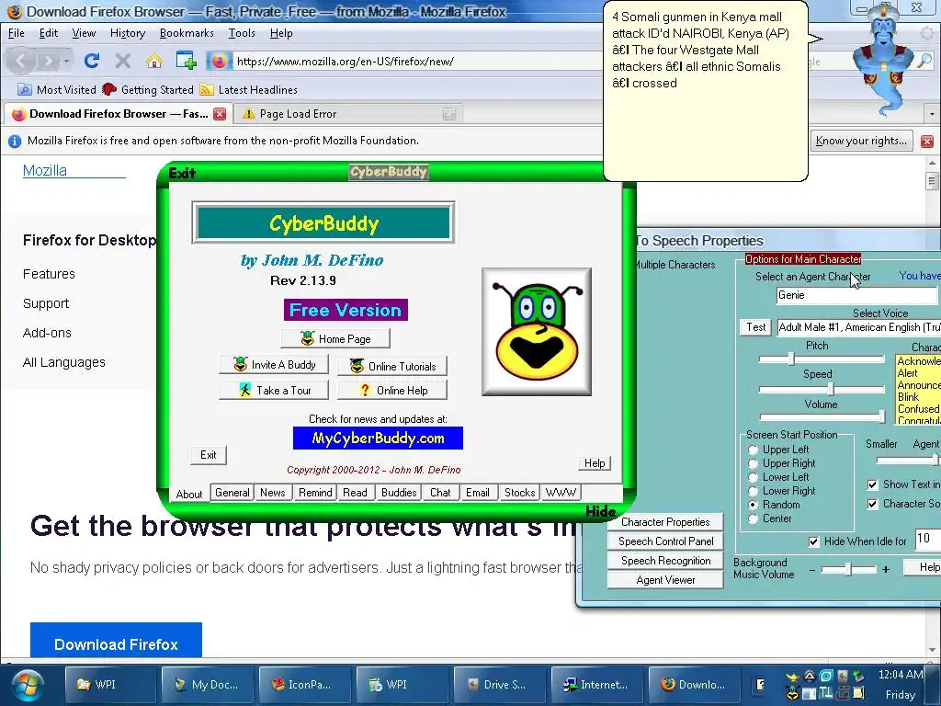Click the green arrow download tray icon
The height and width of the screenshot is (706, 941).
(859, 678)
